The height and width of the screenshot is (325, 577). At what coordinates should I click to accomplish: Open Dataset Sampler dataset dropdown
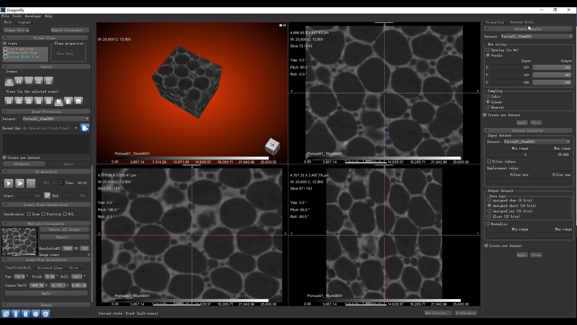536,36
